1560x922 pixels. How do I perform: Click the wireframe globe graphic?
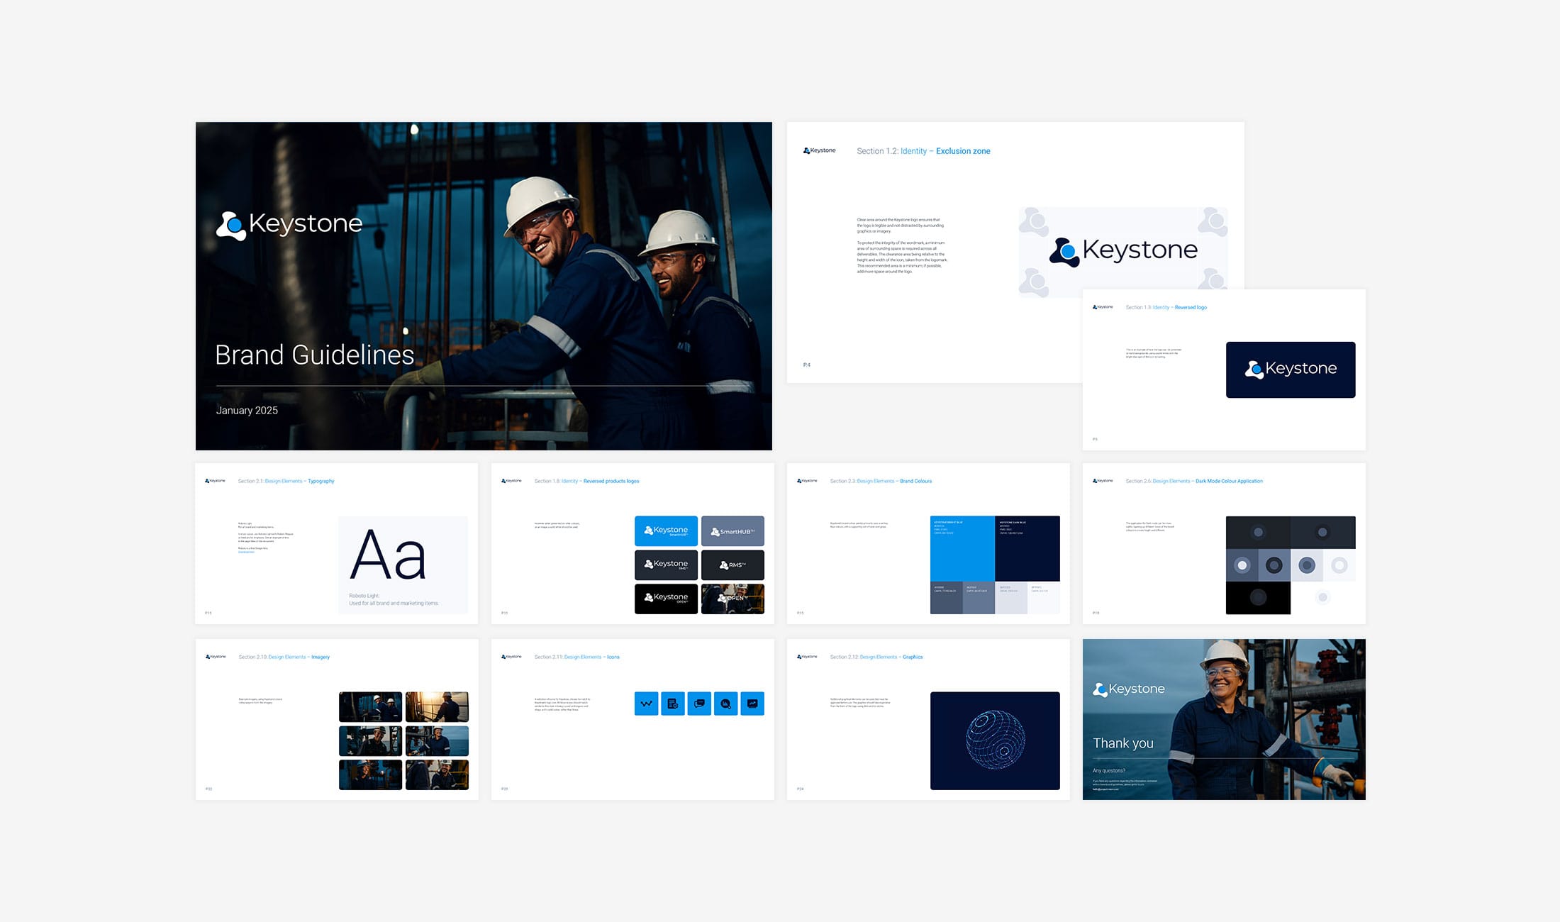coord(995,740)
